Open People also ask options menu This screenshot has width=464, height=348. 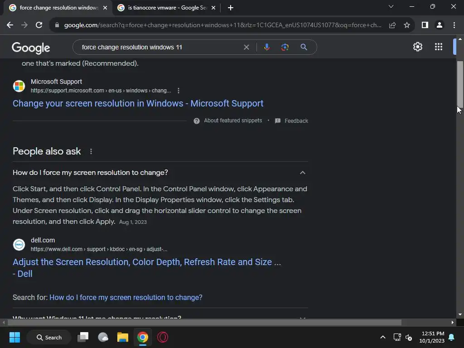[91, 151]
